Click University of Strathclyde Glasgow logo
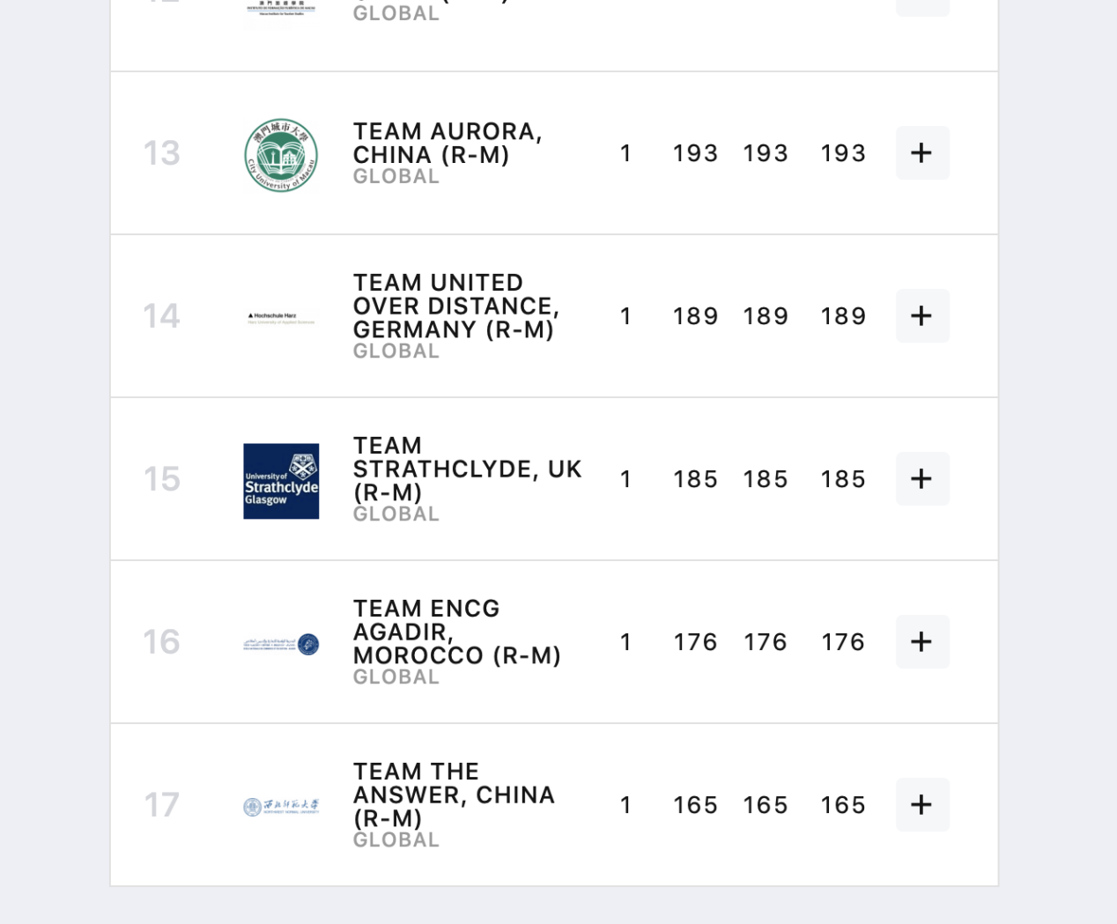 281,481
